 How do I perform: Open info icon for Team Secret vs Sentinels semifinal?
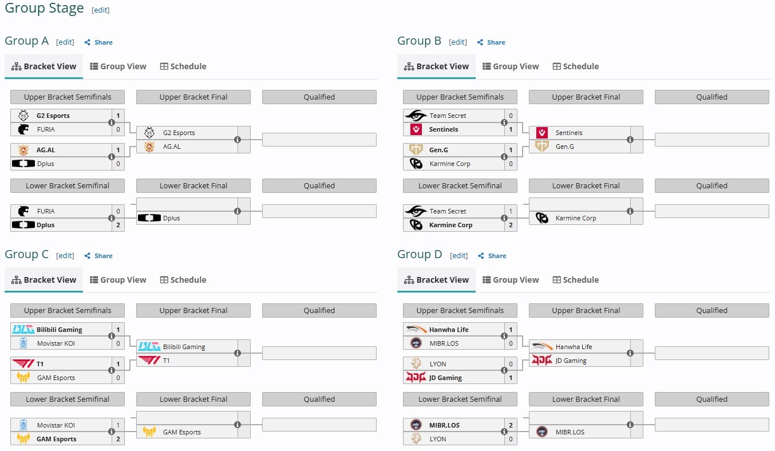tap(504, 122)
